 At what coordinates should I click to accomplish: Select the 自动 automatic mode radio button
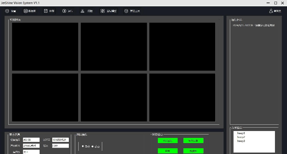coord(83,146)
